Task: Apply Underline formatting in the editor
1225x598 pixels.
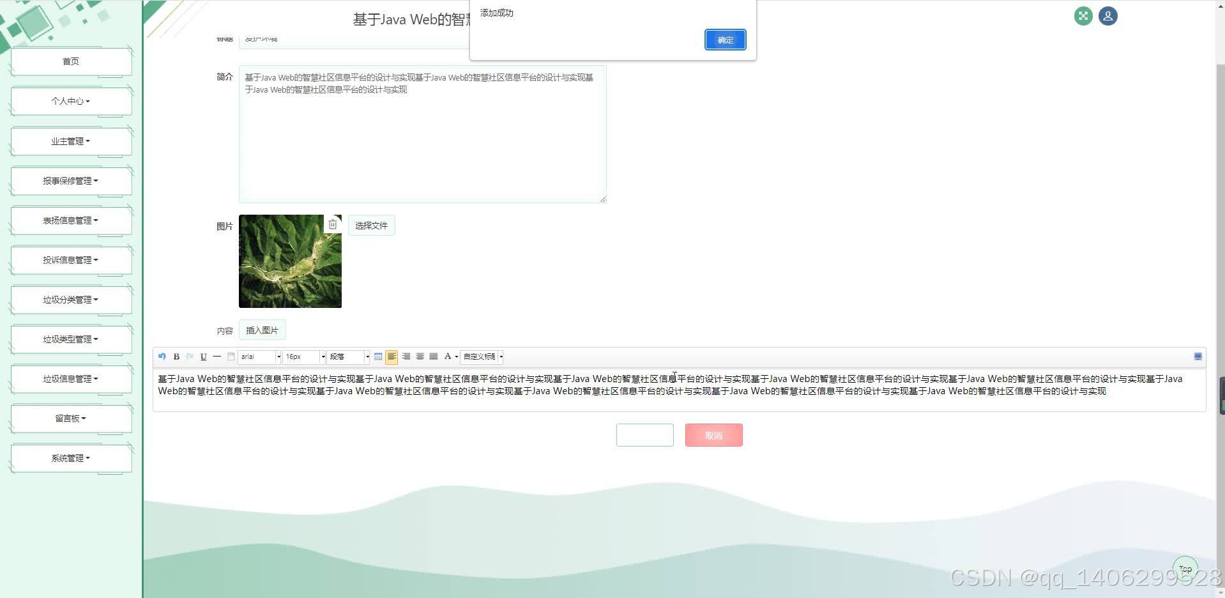Action: pyautogui.click(x=203, y=356)
